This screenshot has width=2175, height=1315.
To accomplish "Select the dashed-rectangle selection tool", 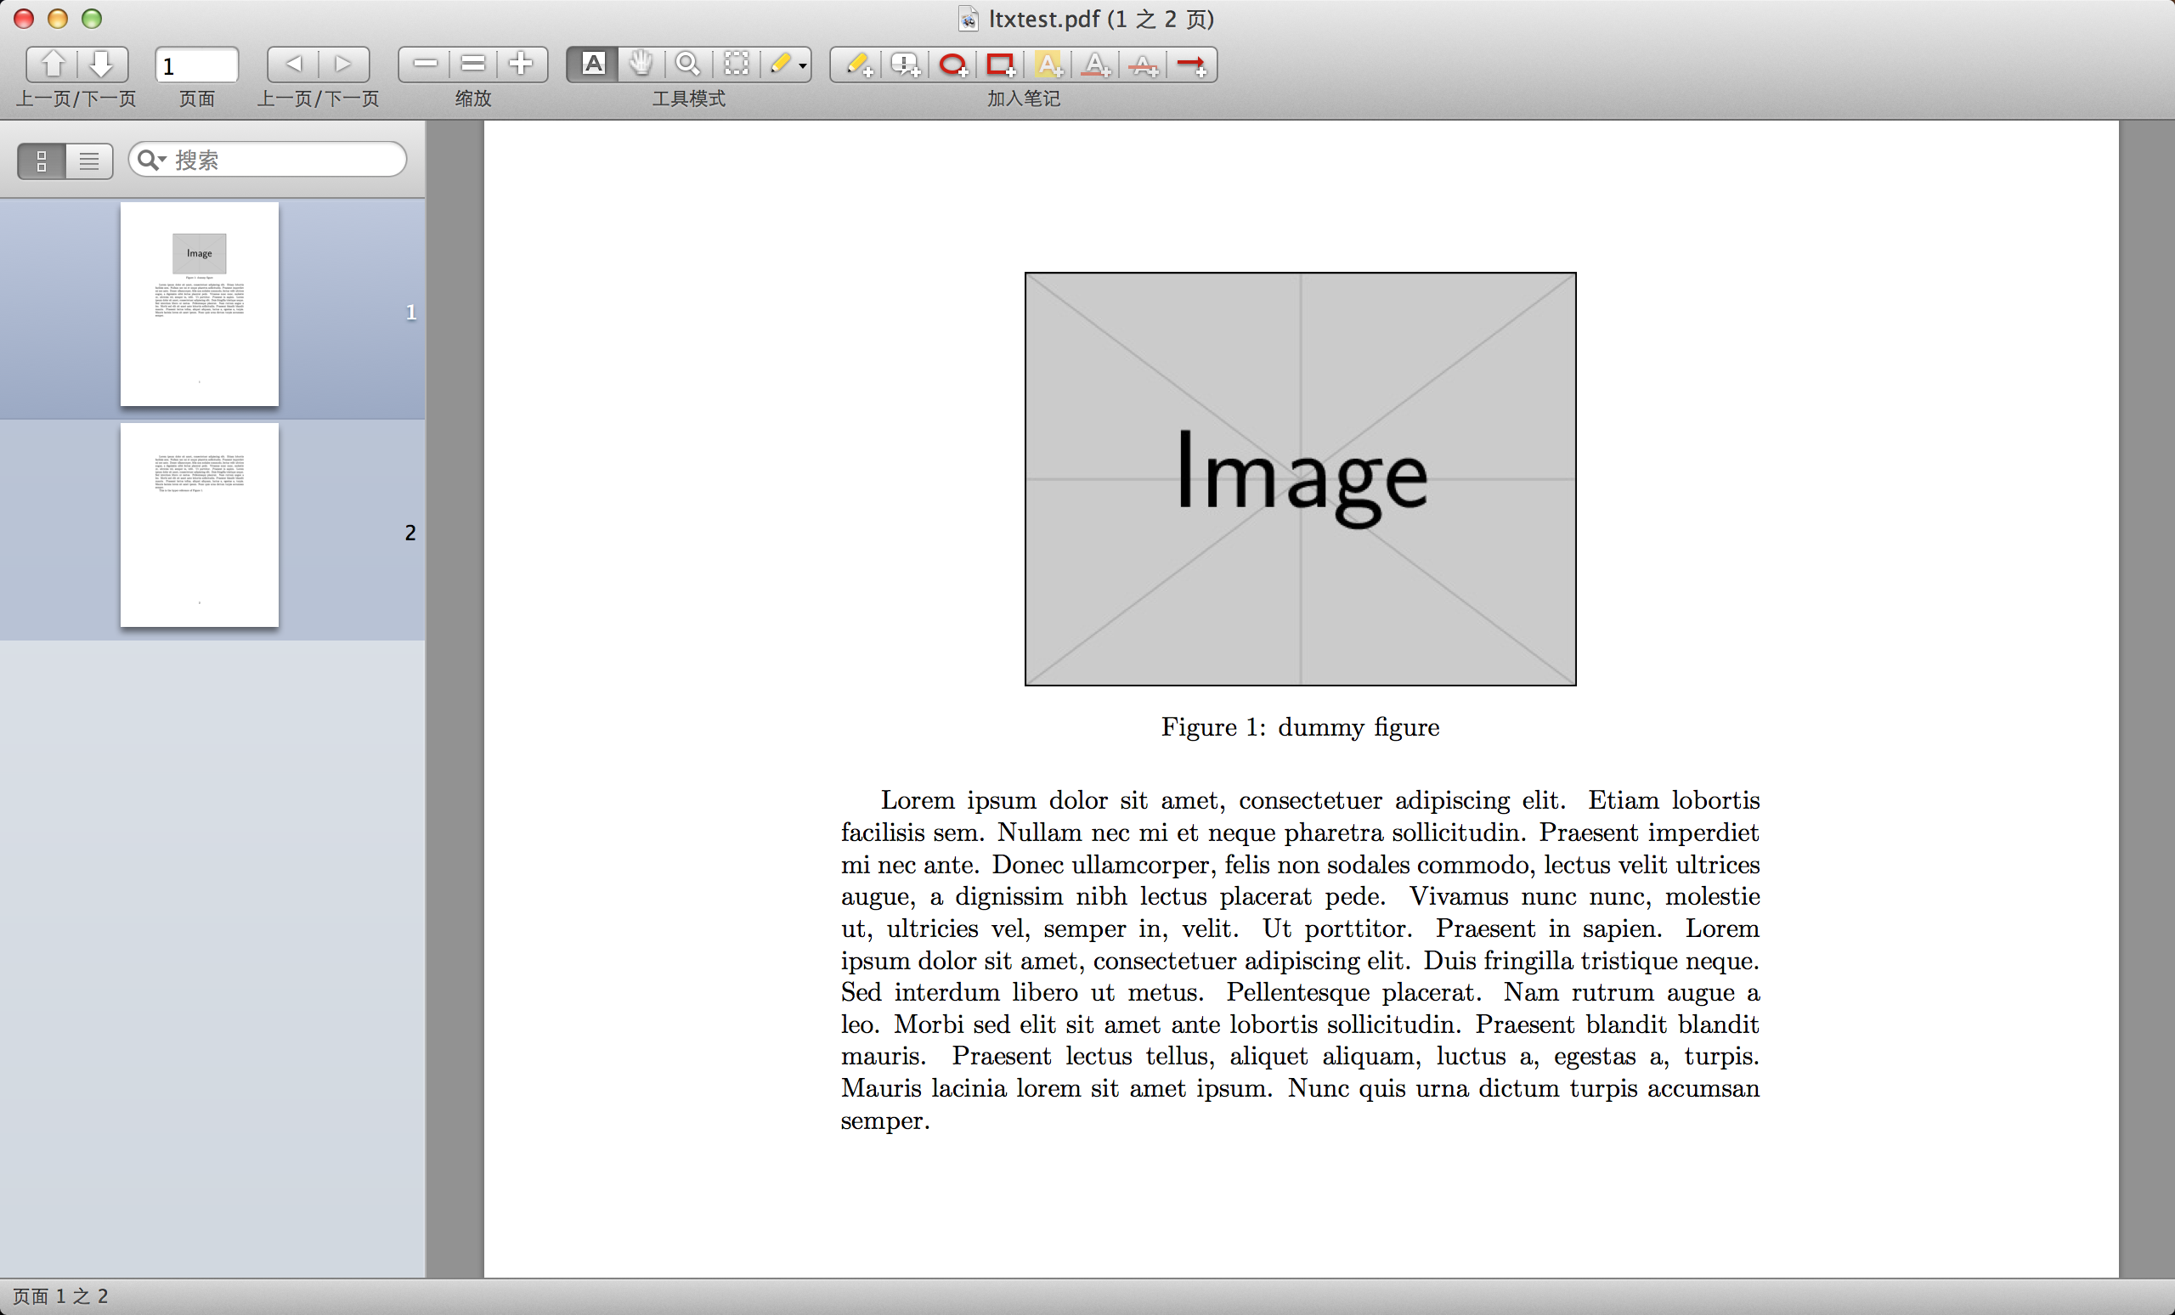I will pyautogui.click(x=735, y=65).
